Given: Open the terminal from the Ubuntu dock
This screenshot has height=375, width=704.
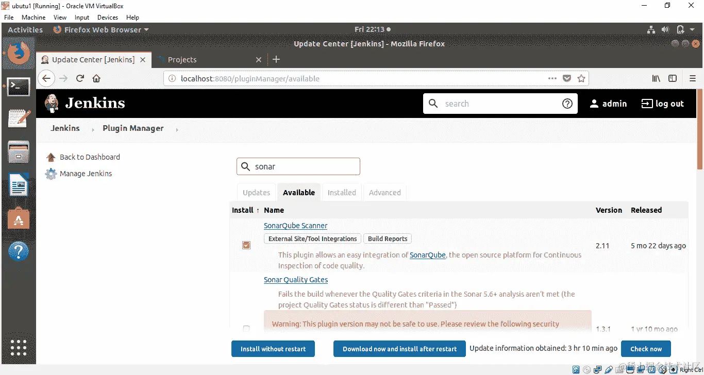Looking at the screenshot, I should [19, 87].
